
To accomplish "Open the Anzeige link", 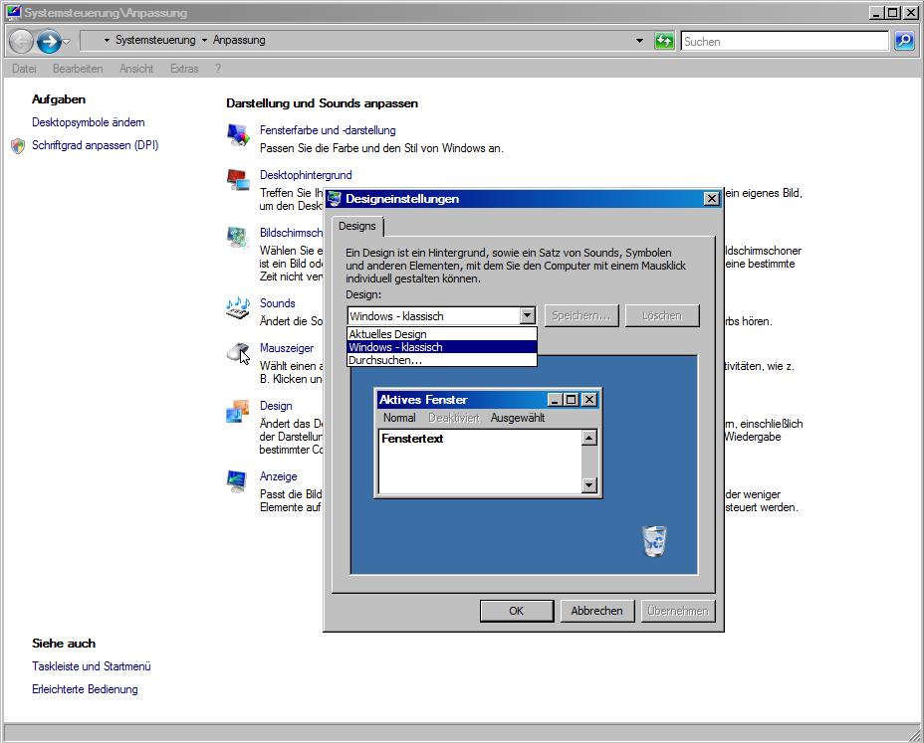I will (x=278, y=476).
